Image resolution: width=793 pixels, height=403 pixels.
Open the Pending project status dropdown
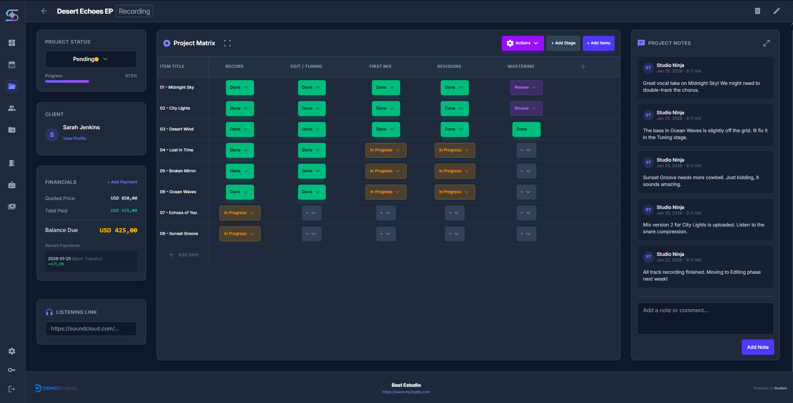point(91,59)
